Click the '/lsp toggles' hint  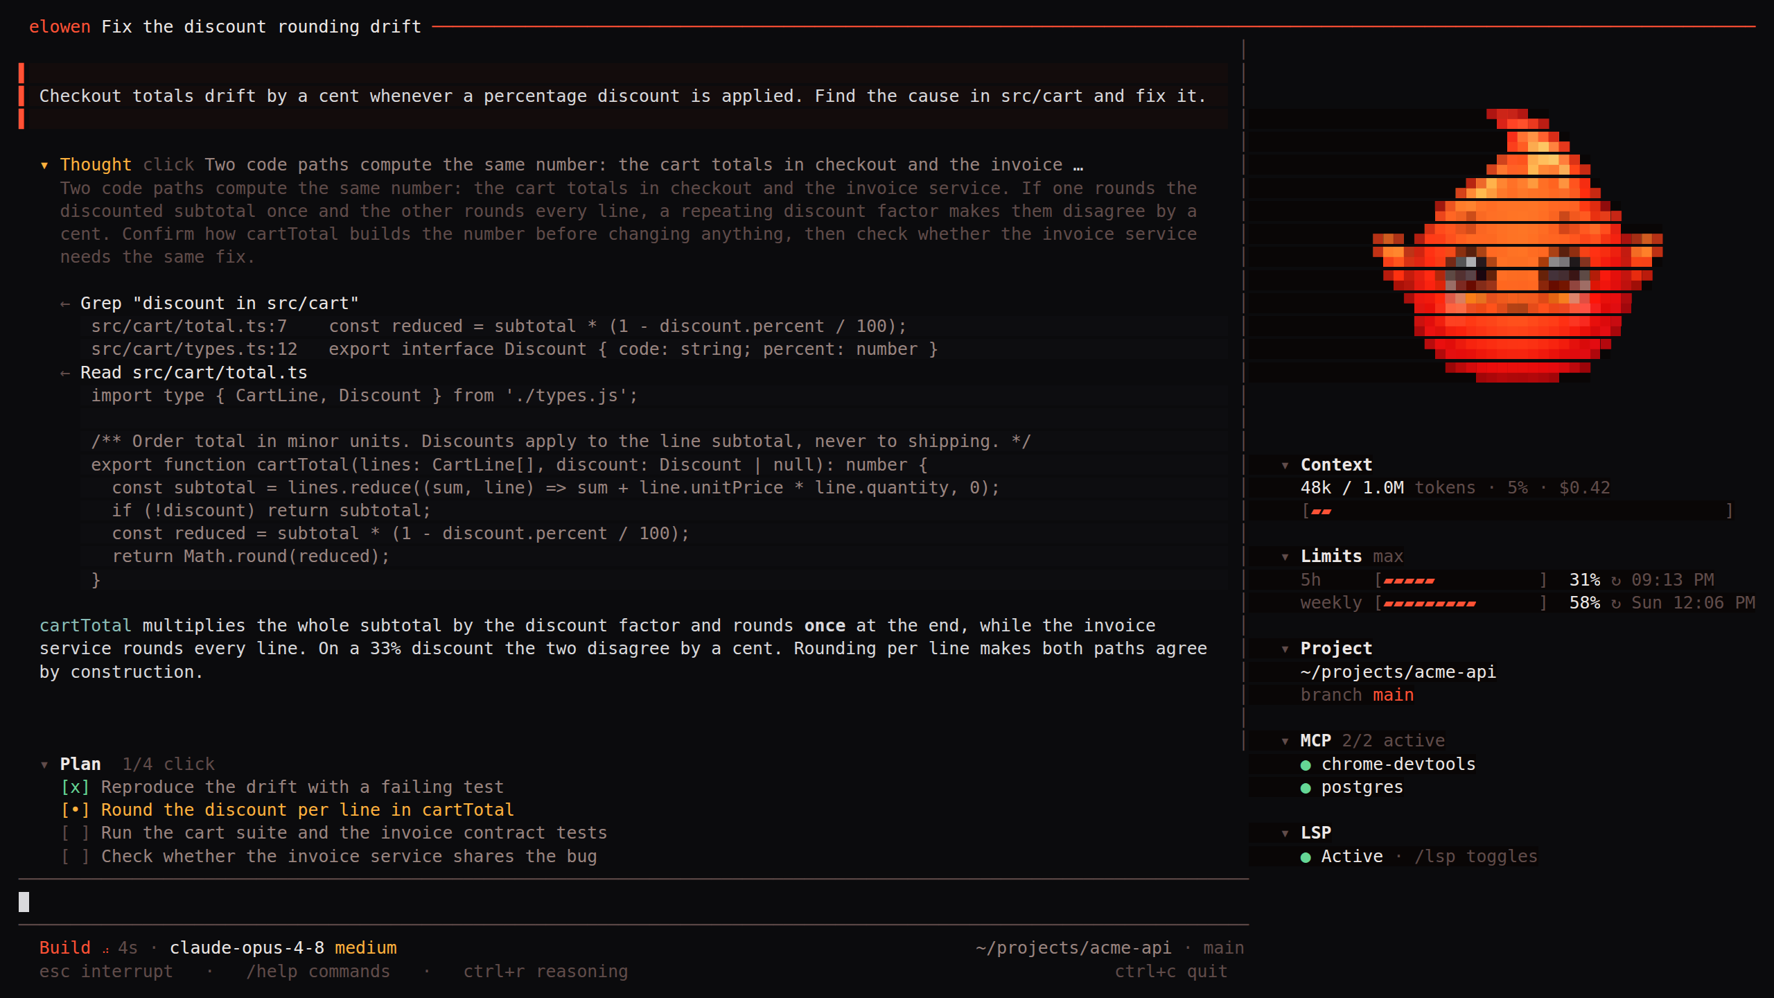[1476, 857]
